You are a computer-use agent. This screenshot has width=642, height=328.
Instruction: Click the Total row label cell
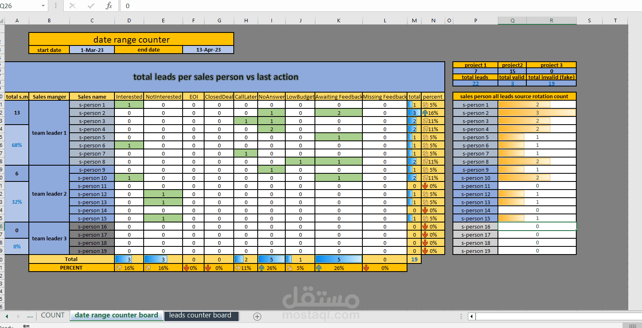click(71, 259)
